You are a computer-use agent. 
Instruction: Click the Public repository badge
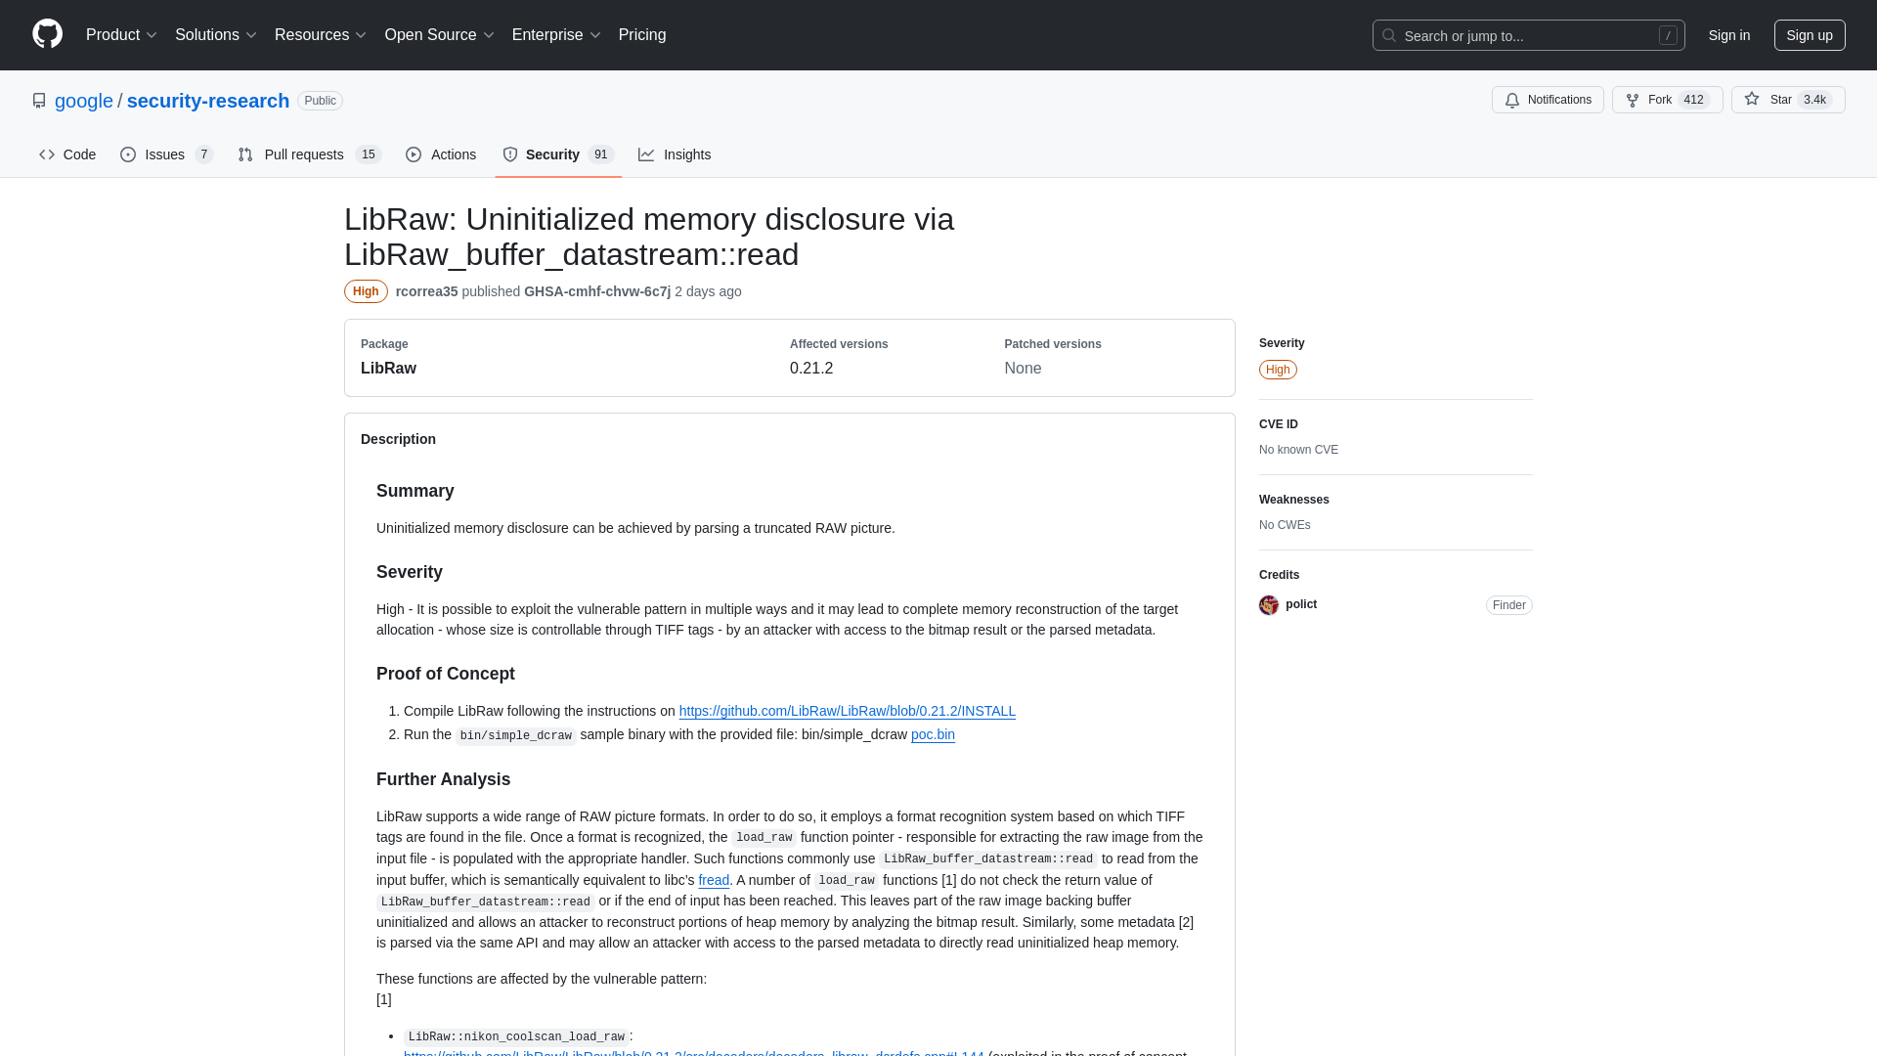pos(320,101)
